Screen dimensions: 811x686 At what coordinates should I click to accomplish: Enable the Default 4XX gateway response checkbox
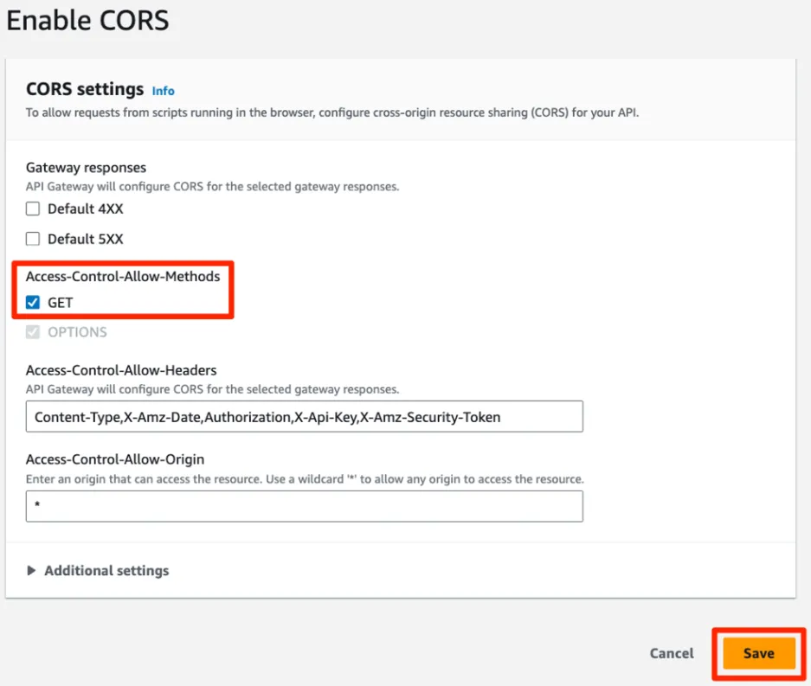(x=33, y=208)
